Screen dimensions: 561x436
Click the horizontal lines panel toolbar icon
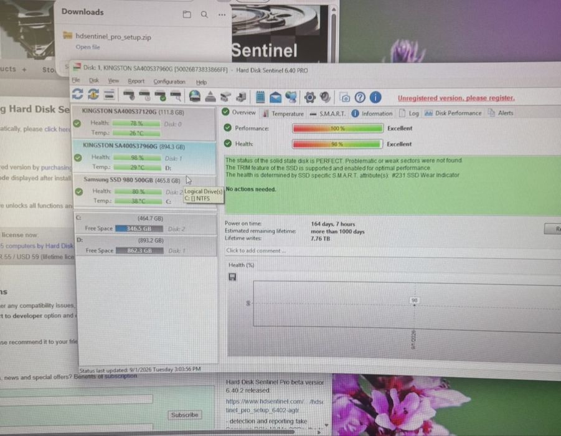(109, 95)
